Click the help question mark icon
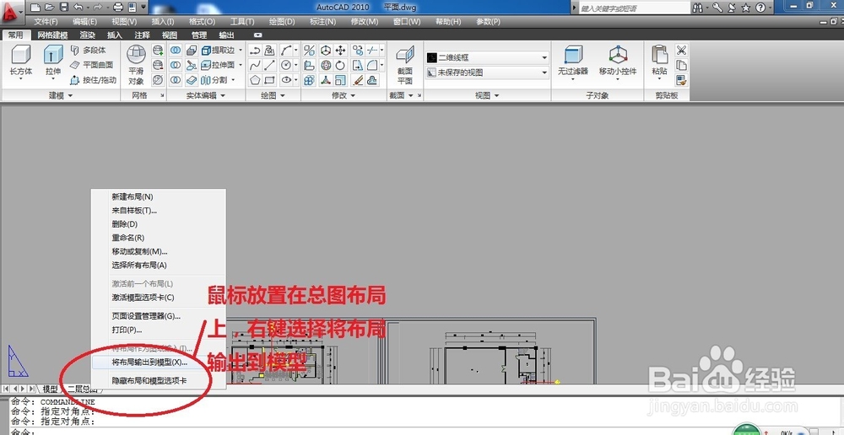This screenshot has width=844, height=435. pyautogui.click(x=760, y=8)
